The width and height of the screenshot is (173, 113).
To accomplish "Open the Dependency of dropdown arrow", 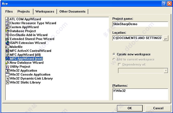I will pyautogui.click(x=166, y=71).
